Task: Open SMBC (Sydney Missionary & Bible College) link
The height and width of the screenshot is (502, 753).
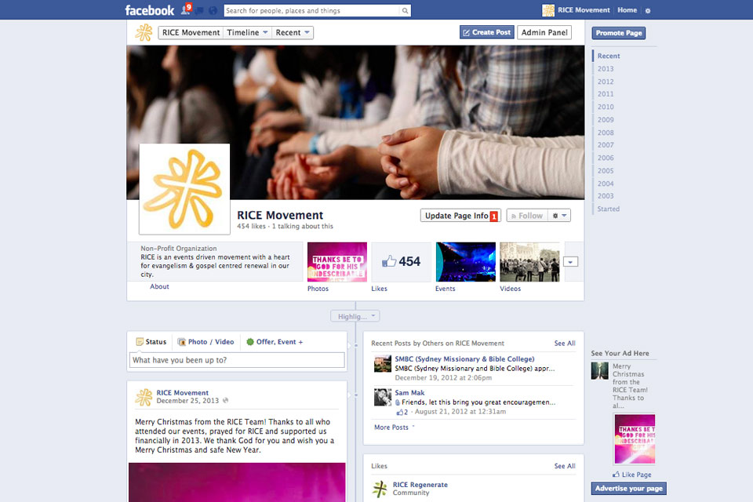Action: [x=464, y=358]
